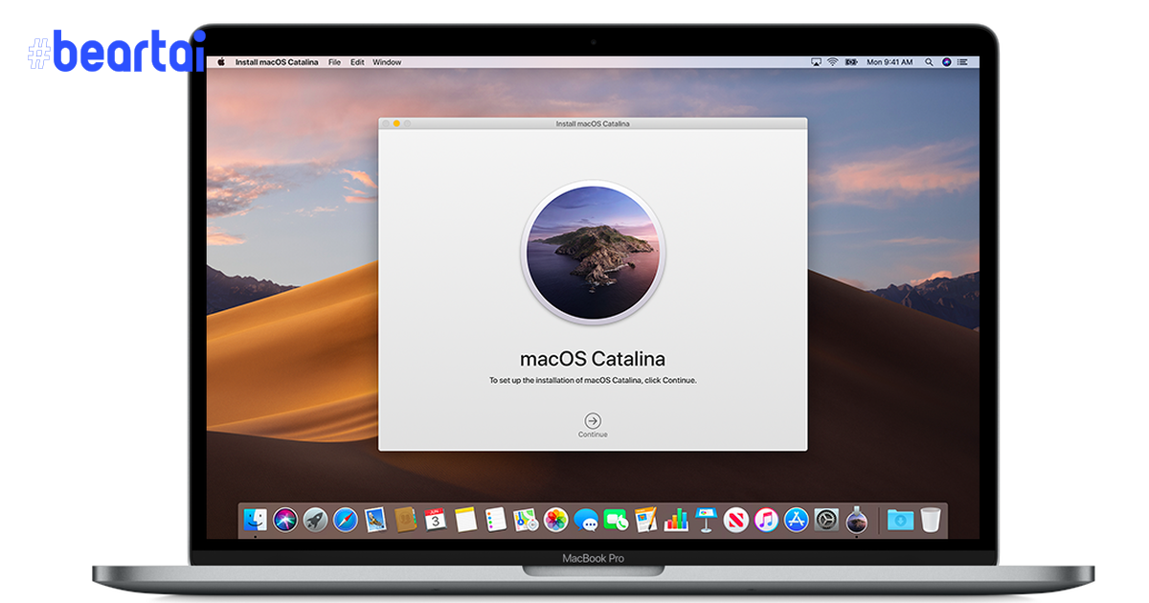1149x603 pixels.
Task: Open the Edit menu
Action: pos(357,61)
